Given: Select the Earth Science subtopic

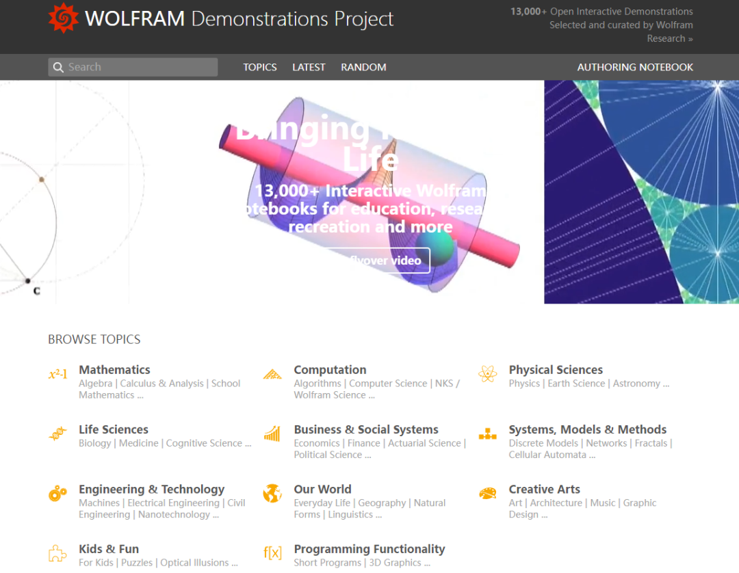Looking at the screenshot, I should click(x=576, y=384).
